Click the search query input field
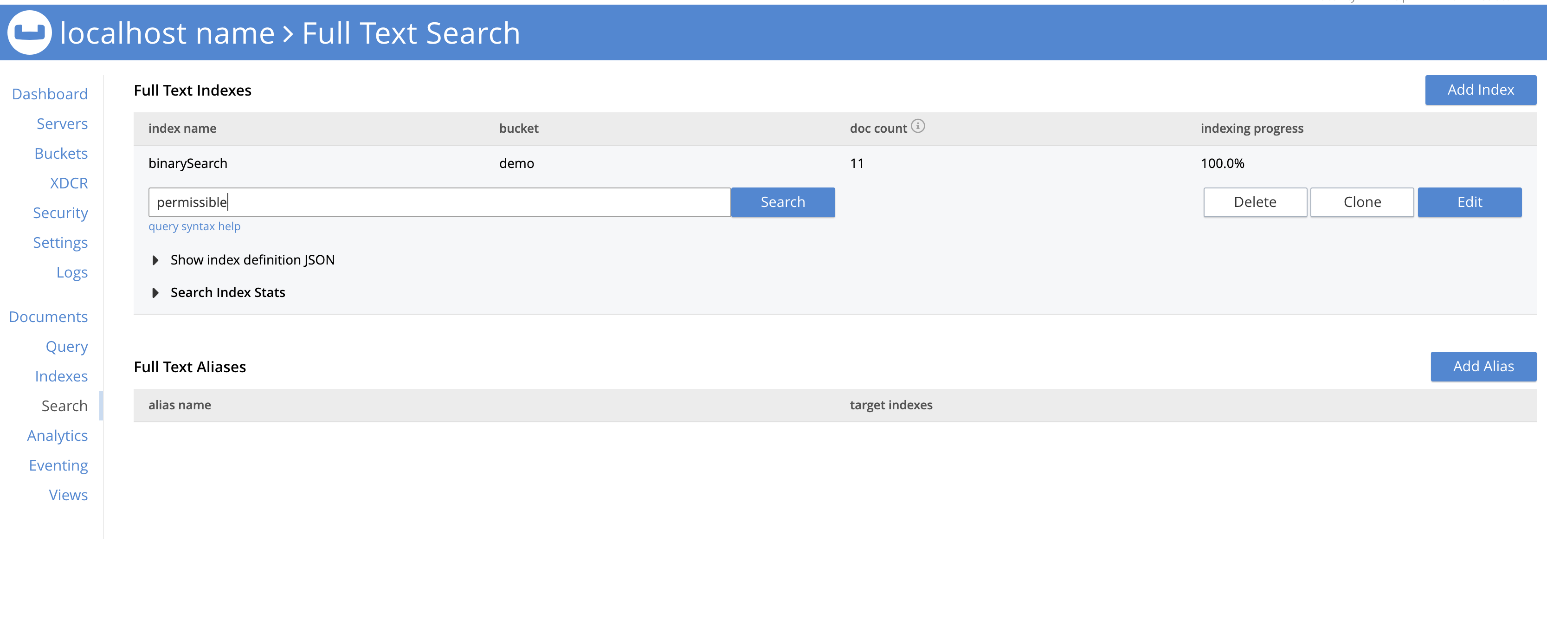The height and width of the screenshot is (620, 1547). (x=438, y=202)
